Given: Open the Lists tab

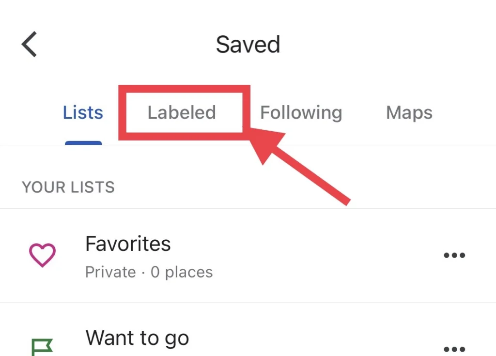Looking at the screenshot, I should pos(83,112).
